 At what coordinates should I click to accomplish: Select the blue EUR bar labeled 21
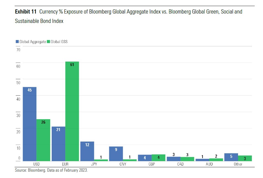[x=58, y=144]
